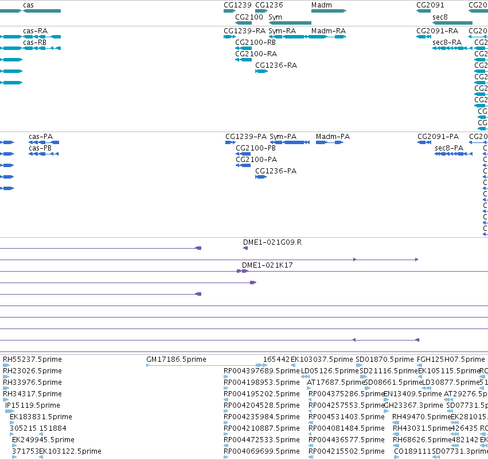Select the CG1236 gene label
488x460 pixels.
tap(269, 5)
